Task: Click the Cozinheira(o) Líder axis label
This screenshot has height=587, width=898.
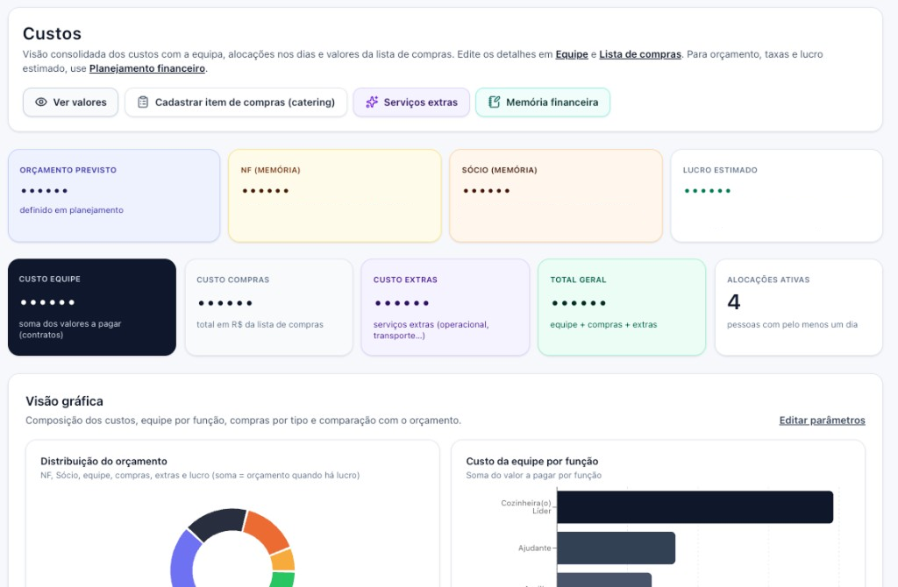Action: coord(526,507)
